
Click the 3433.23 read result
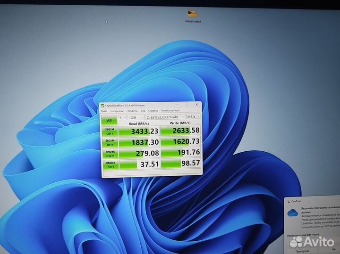139,131
